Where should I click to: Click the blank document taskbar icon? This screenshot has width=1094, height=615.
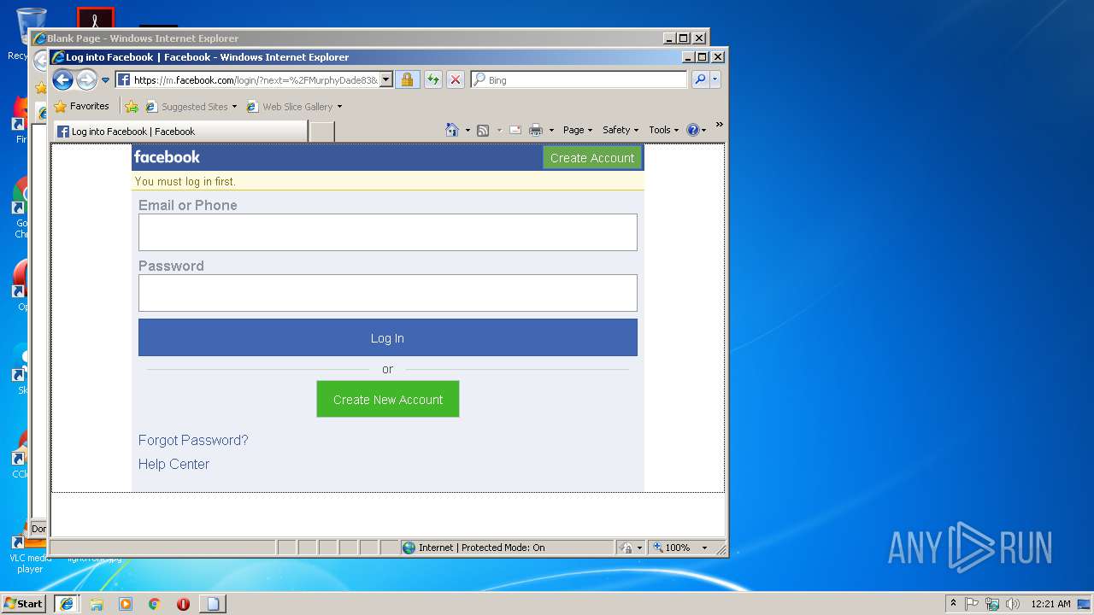tap(213, 604)
